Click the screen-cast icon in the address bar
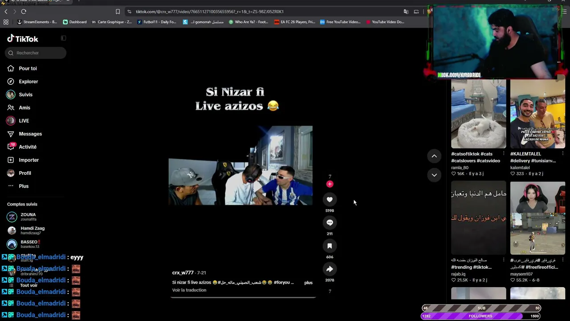 (x=416, y=12)
